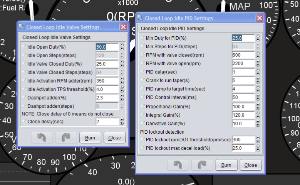300x185 pixels.
Task: Click the Derivative Gain(%) value field
Action: click(243, 123)
